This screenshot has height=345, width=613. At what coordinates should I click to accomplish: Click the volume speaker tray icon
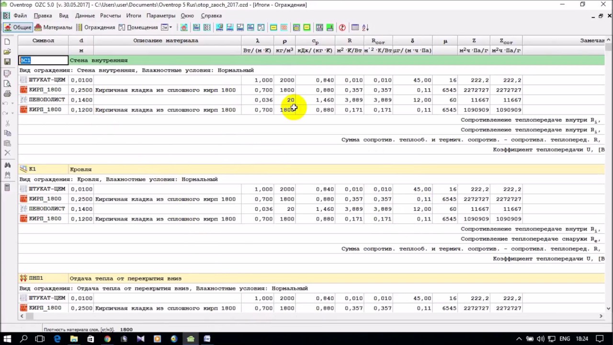click(x=540, y=339)
